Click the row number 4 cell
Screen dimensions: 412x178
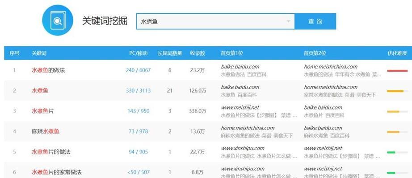pyautogui.click(x=14, y=131)
